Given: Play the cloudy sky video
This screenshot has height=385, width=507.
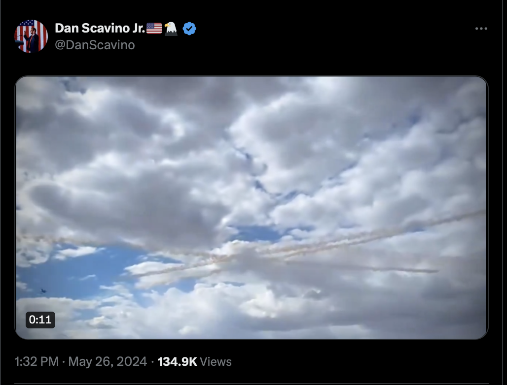Looking at the screenshot, I should pos(251,207).
